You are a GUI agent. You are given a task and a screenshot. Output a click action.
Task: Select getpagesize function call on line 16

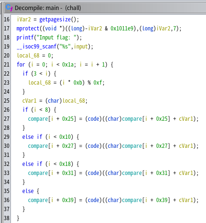point(55,19)
